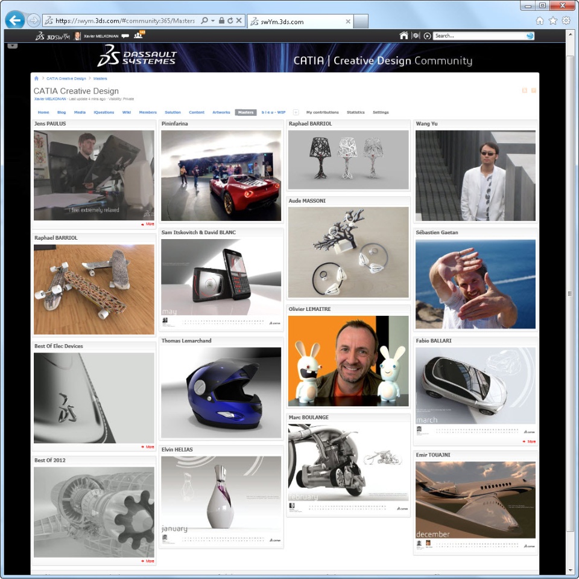
Task: Open the Media tab
Action: pos(80,112)
